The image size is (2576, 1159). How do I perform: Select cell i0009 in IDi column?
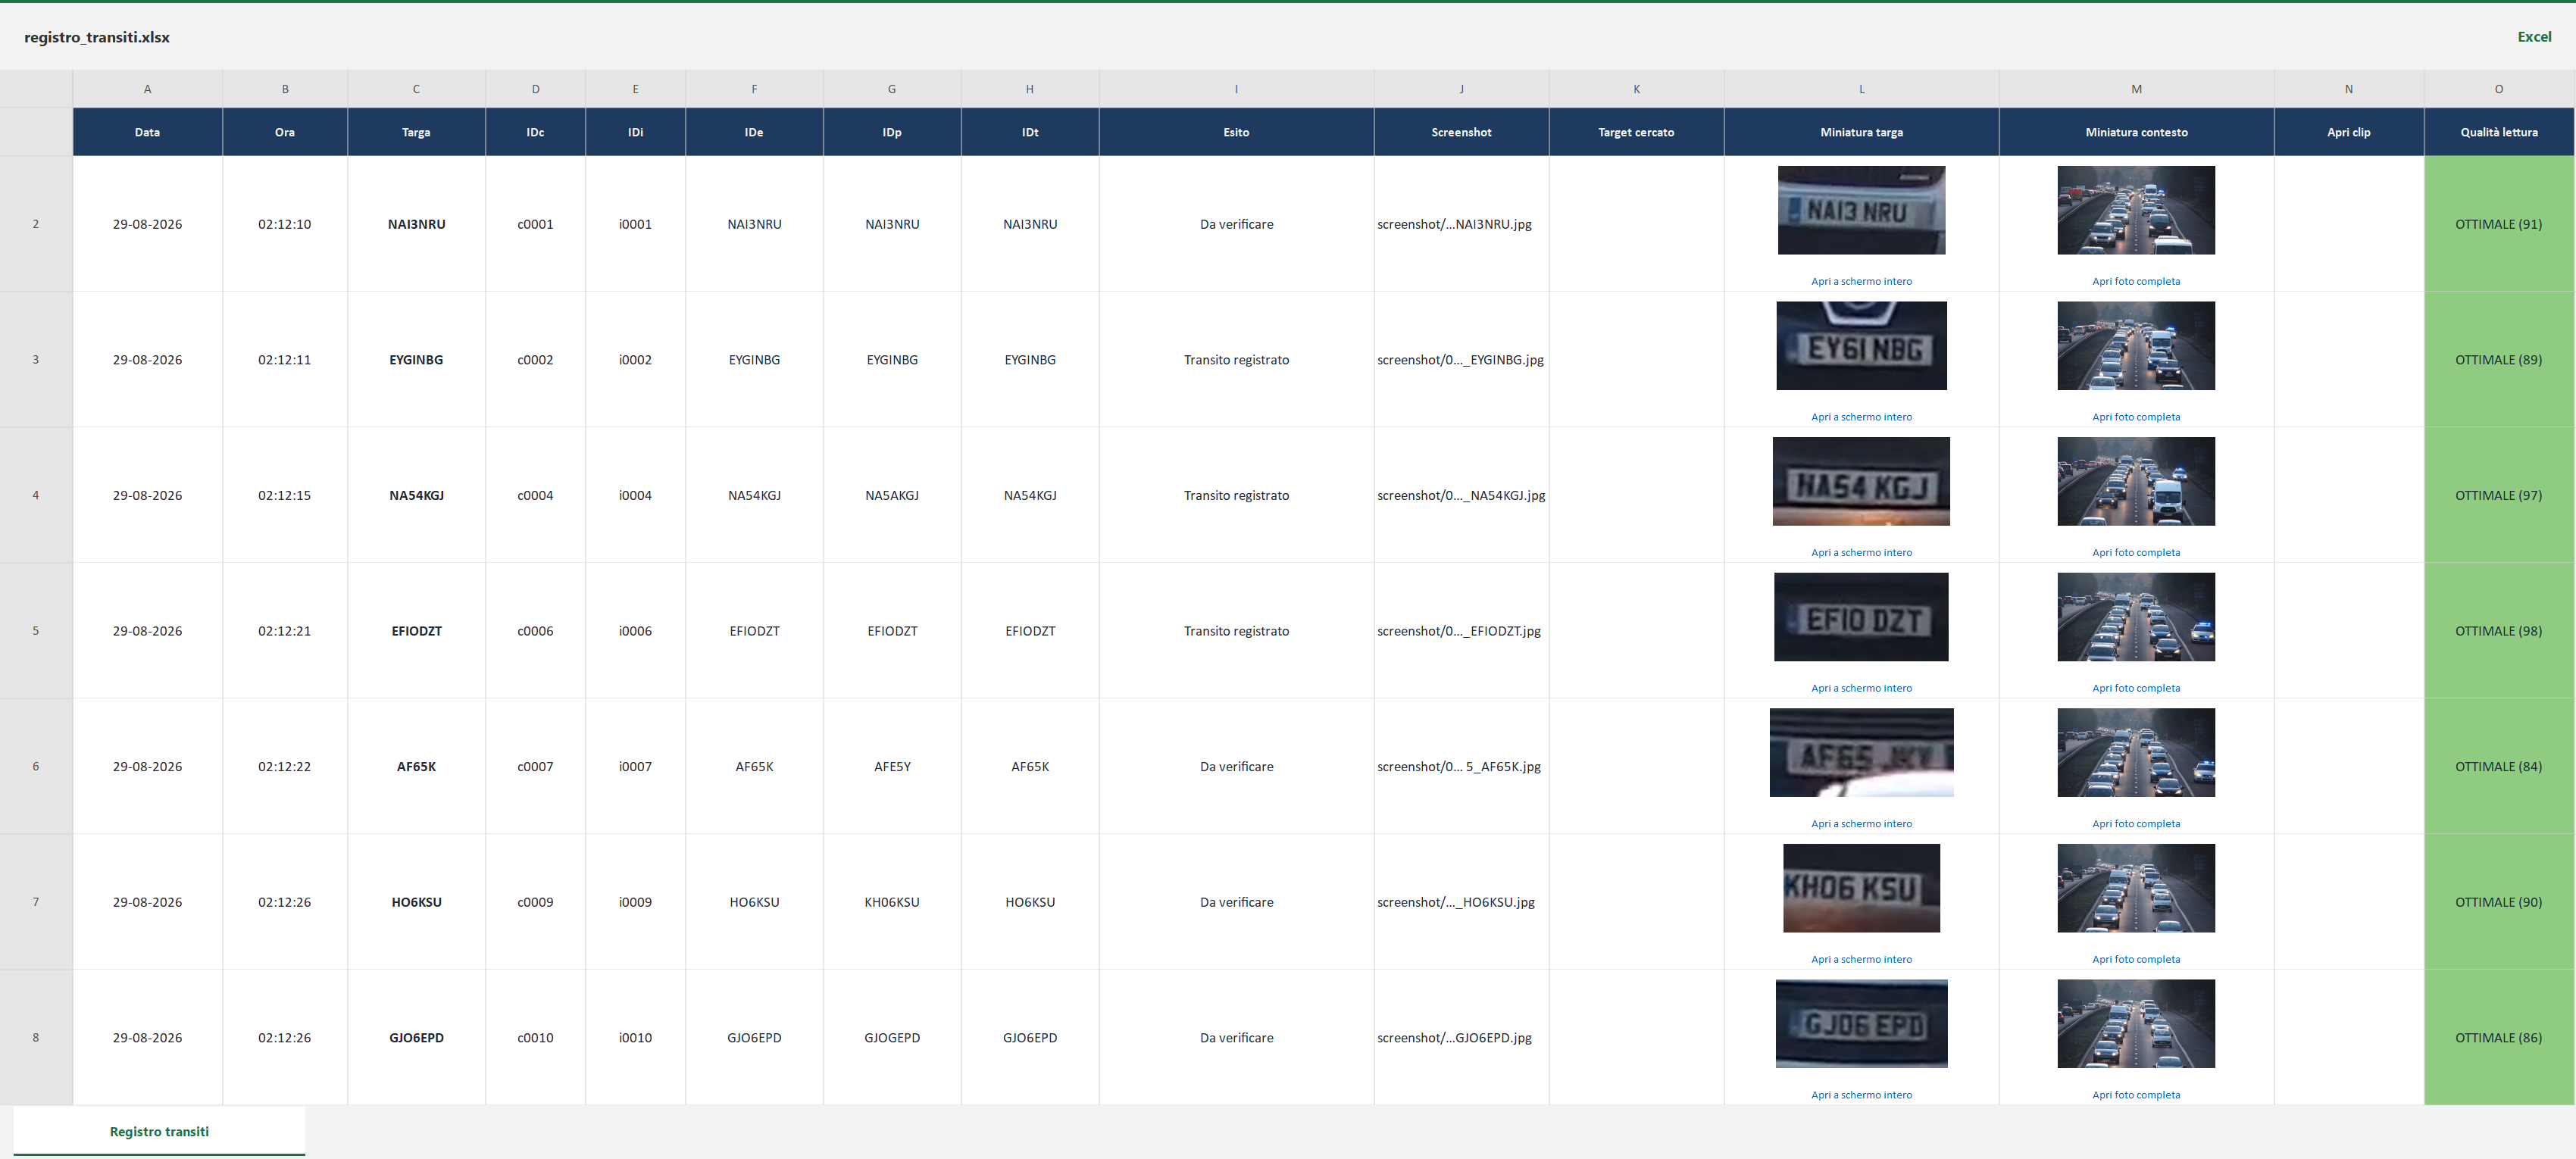click(635, 902)
